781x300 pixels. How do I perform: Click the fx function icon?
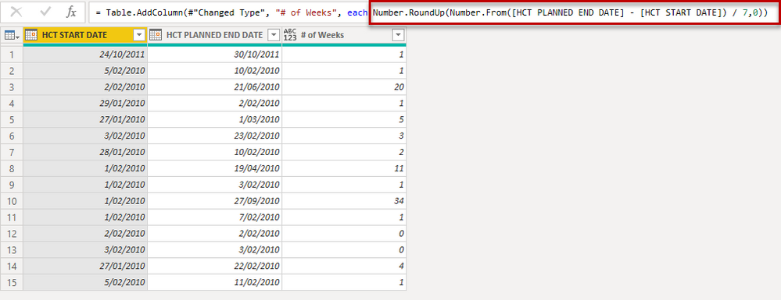coord(71,12)
